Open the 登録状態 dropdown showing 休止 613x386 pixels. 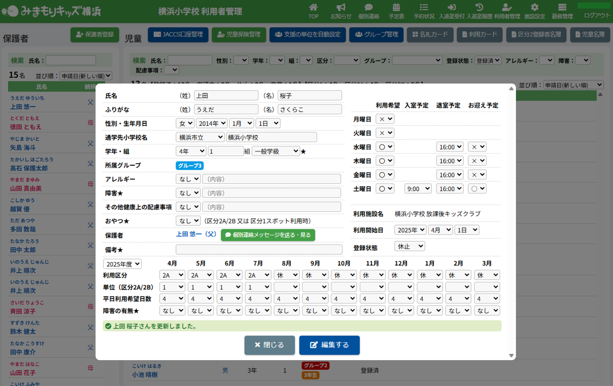[409, 247]
